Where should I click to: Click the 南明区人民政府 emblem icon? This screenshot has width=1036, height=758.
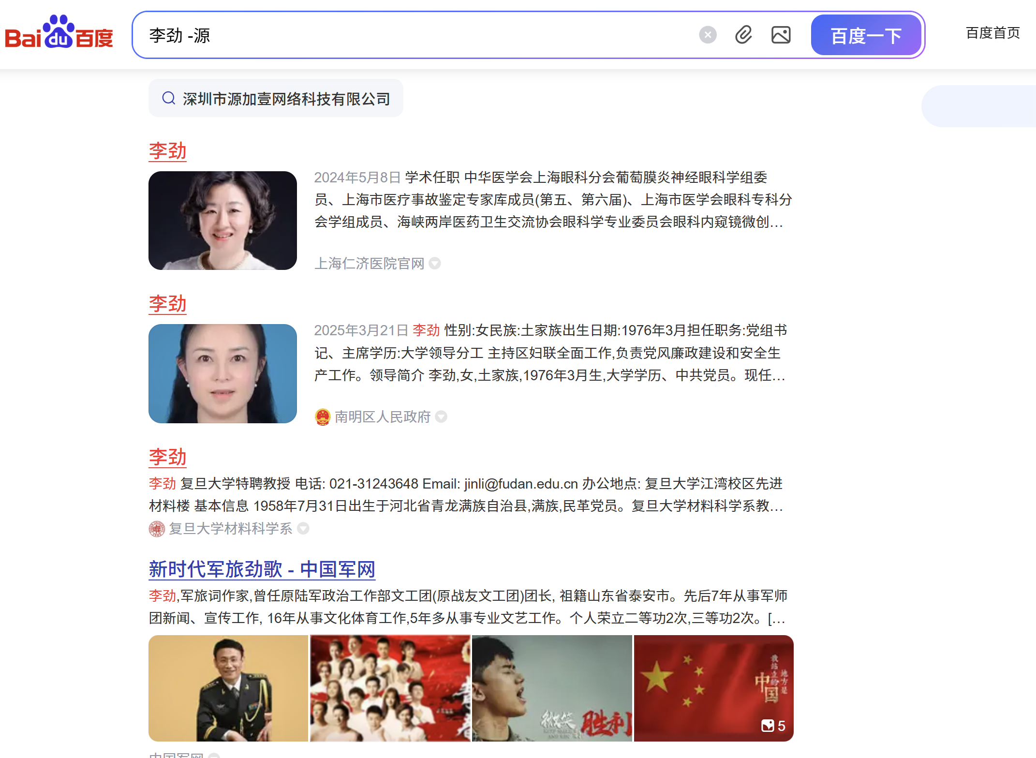323,416
